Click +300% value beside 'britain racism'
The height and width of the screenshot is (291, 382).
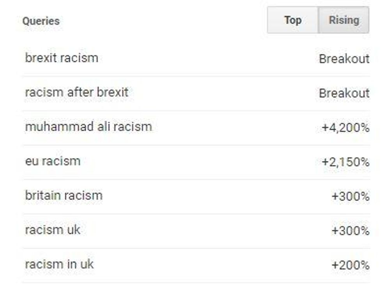click(350, 196)
